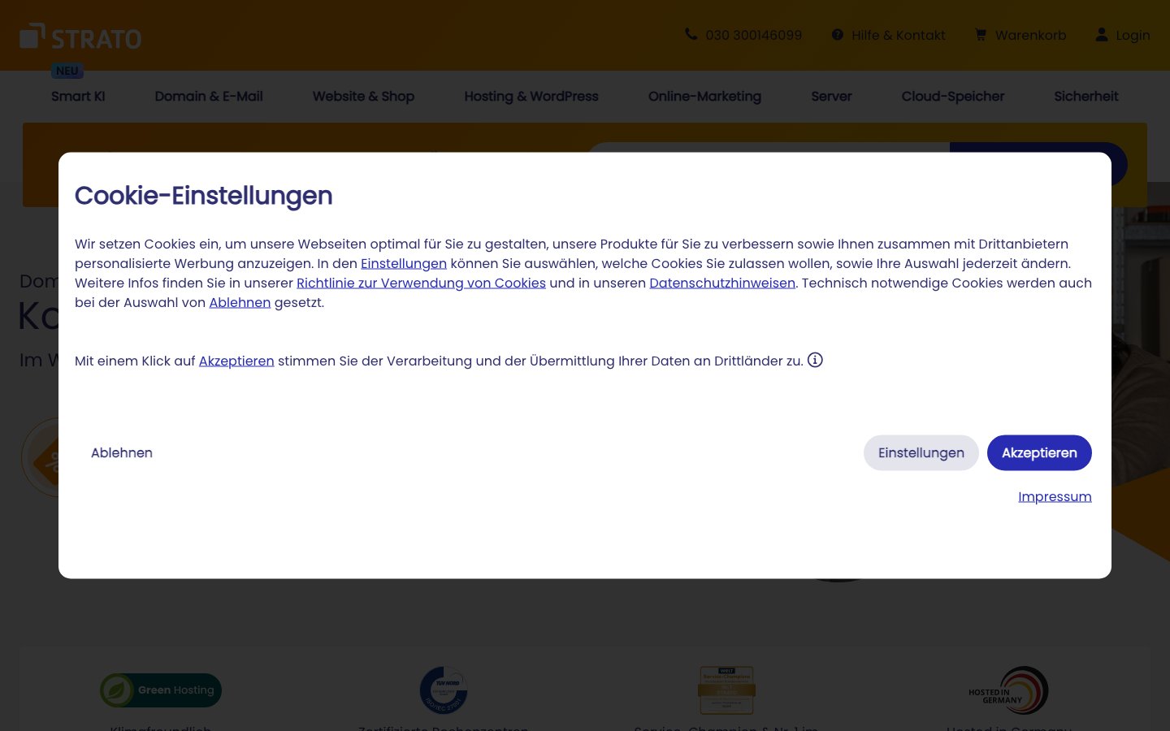The width and height of the screenshot is (1170, 731).
Task: Click the shopping cart icon
Action: 981,35
